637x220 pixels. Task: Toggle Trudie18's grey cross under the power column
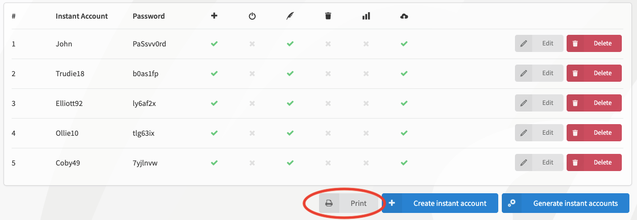click(x=252, y=74)
